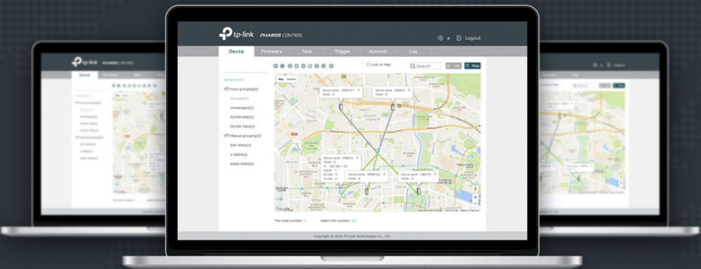Enable the Lock on Map checkbox
Screen dimensions: 701x269
pos(368,65)
